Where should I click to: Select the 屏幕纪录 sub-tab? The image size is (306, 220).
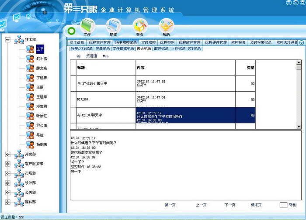102,49
